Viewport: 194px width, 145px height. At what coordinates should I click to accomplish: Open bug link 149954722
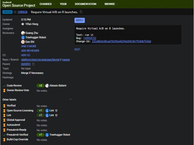click(90, 38)
